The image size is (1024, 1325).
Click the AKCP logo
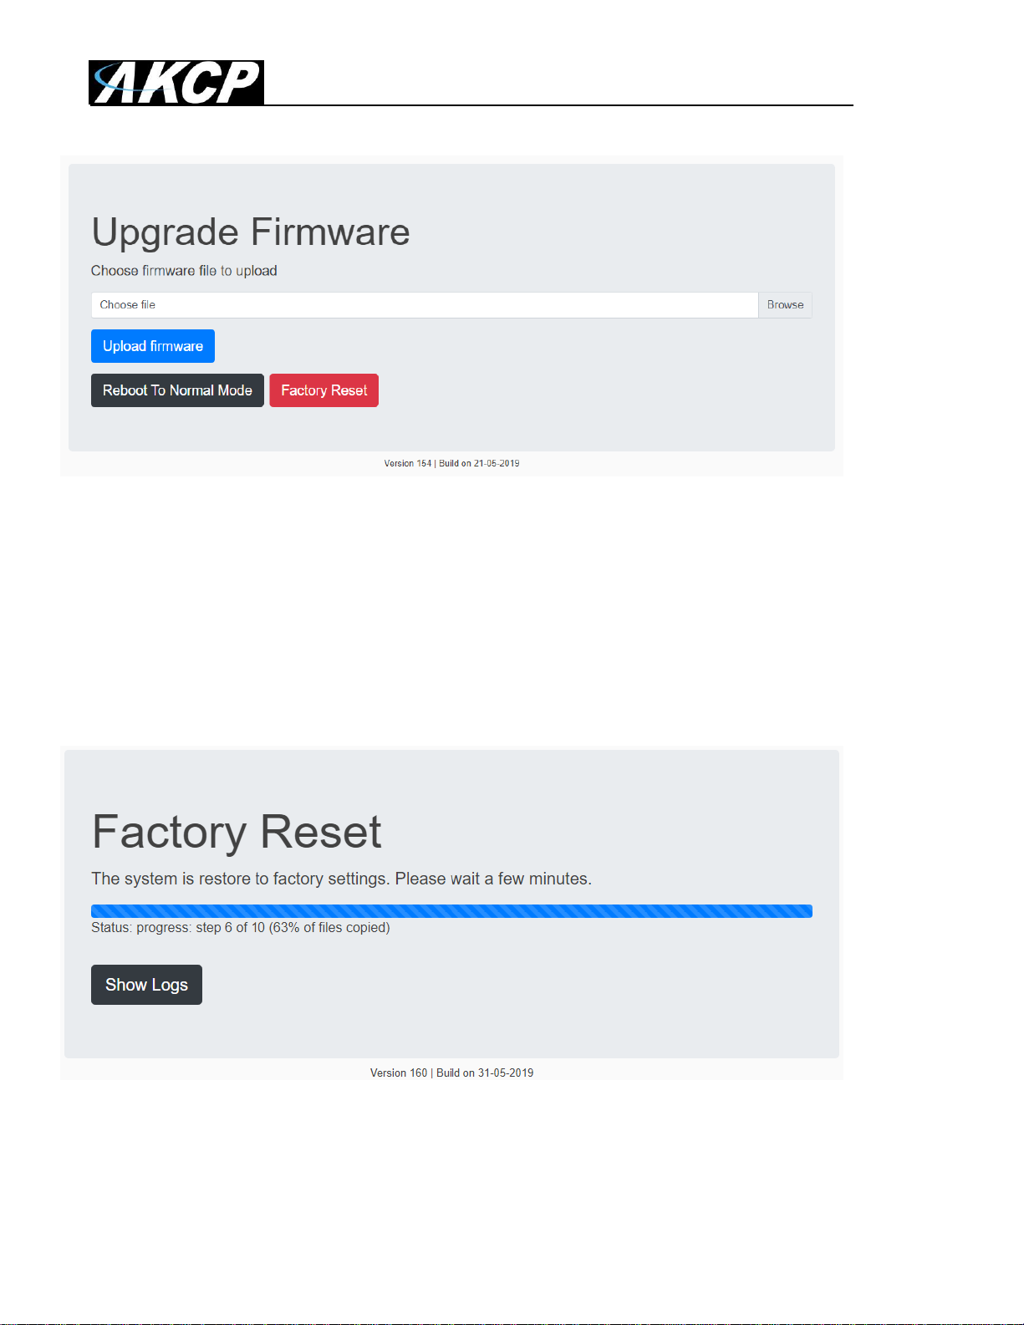(x=176, y=83)
